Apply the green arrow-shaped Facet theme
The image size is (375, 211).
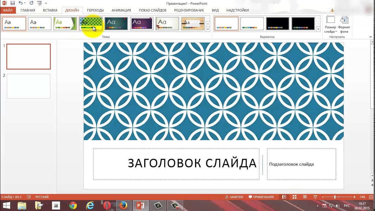(65, 24)
